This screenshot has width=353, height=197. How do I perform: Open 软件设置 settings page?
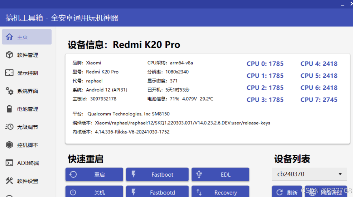(x=27, y=181)
